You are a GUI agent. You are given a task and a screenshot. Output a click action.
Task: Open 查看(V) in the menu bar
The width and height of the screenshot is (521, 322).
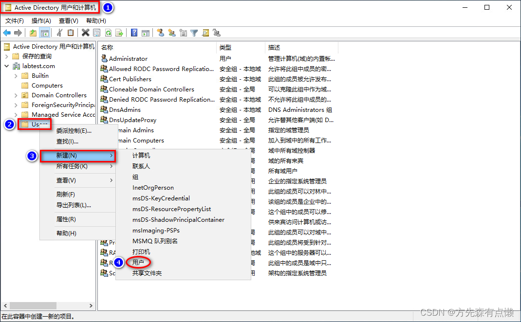coord(69,20)
